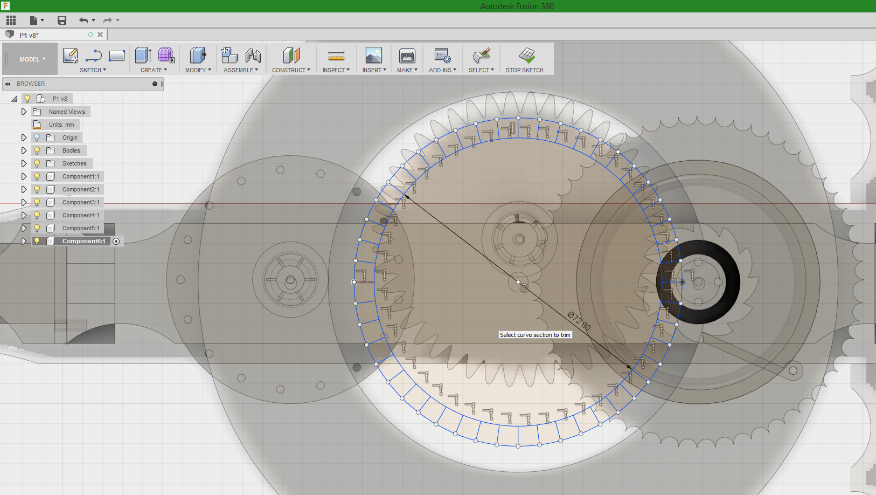Open the SKETCH menu
The image size is (876, 495).
pos(93,70)
